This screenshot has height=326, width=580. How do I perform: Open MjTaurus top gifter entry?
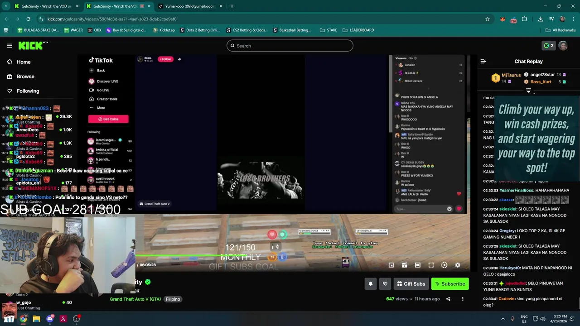click(506, 78)
